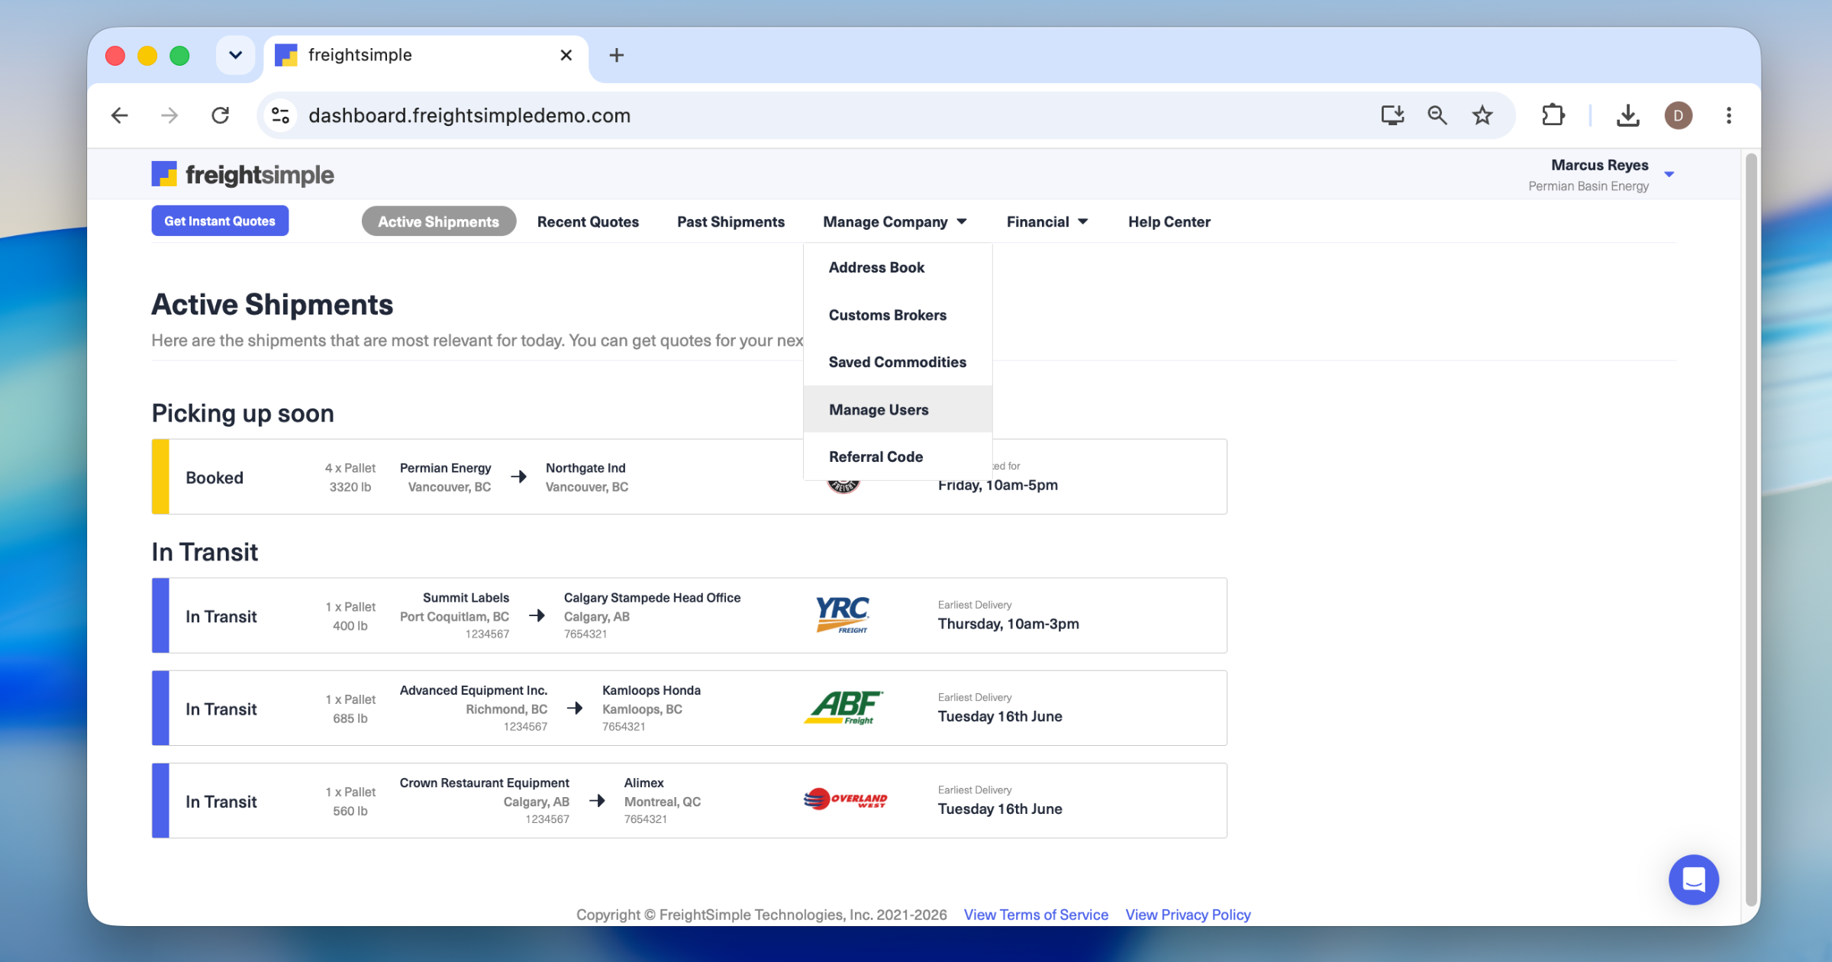Viewport: 1832px width, 962px height.
Task: Click the Crown Restaurant Equipment origin
Action: click(484, 783)
